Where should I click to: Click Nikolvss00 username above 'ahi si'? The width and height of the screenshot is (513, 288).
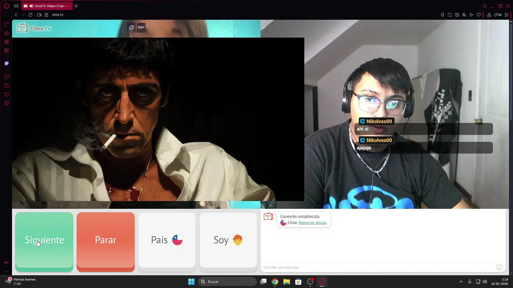coord(379,121)
